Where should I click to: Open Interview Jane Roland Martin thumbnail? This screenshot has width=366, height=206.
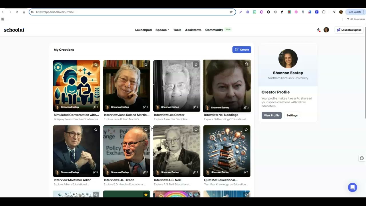tap(126, 86)
